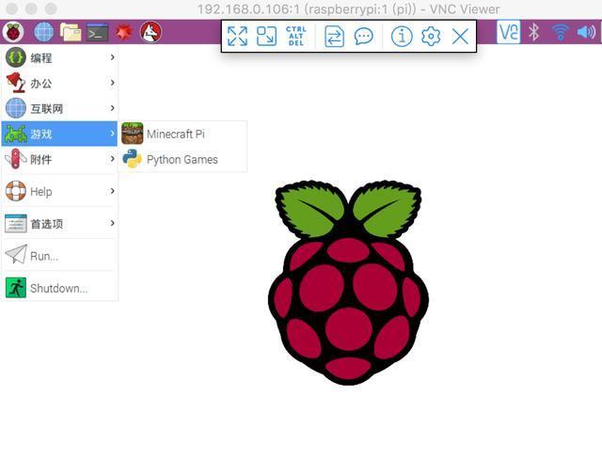Expand the arrow beside Help
Screen dimensions: 602x460
pos(112,191)
